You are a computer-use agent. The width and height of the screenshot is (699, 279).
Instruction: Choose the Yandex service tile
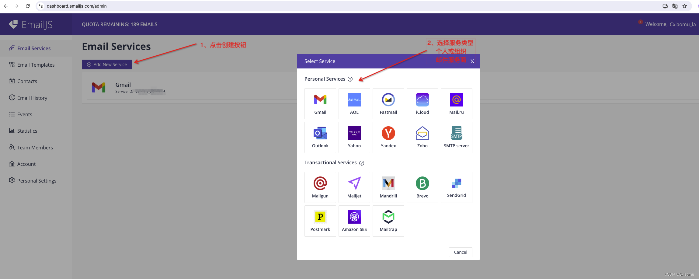coord(388,137)
